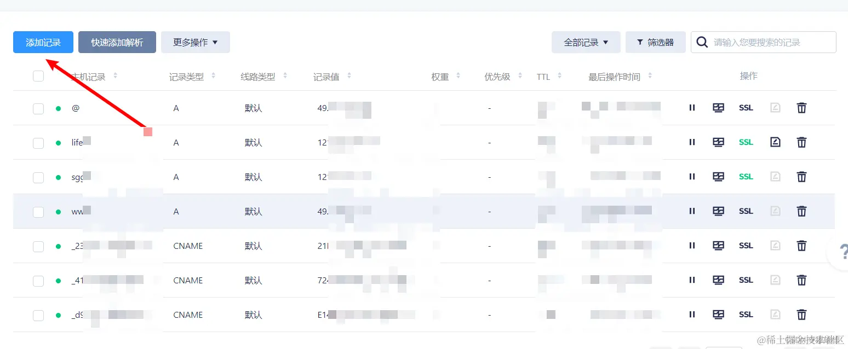Open the 筛选器 filter
848x349 pixels.
pos(656,42)
